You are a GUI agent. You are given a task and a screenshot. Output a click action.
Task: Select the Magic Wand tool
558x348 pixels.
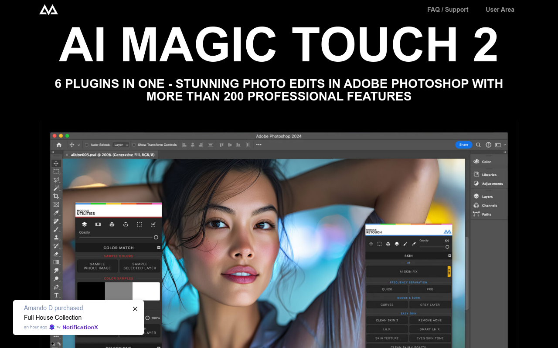[56, 188]
